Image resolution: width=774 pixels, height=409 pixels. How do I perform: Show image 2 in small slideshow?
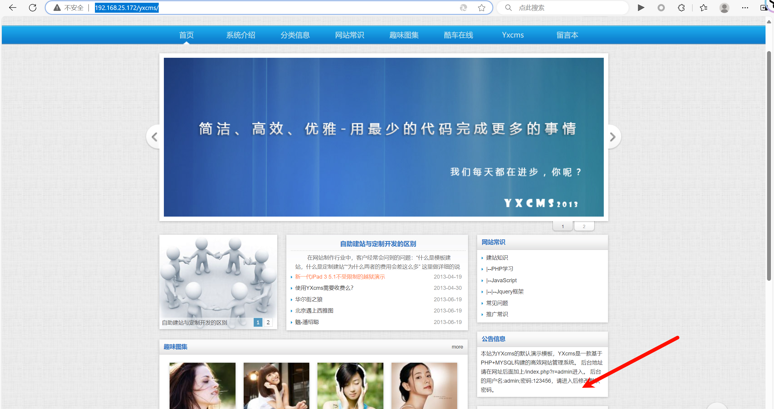[268, 322]
